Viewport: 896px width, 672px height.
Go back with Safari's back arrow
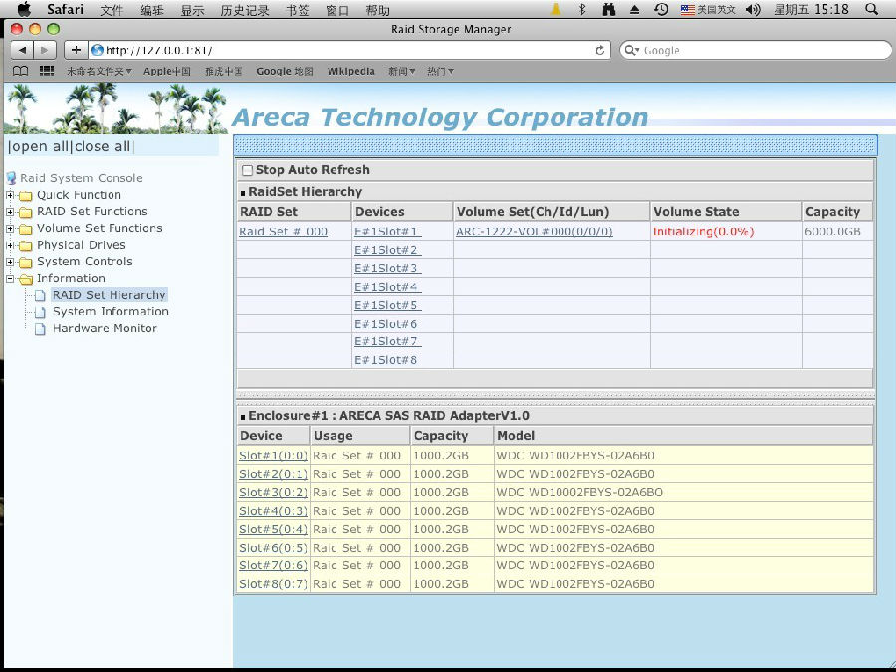(22, 50)
